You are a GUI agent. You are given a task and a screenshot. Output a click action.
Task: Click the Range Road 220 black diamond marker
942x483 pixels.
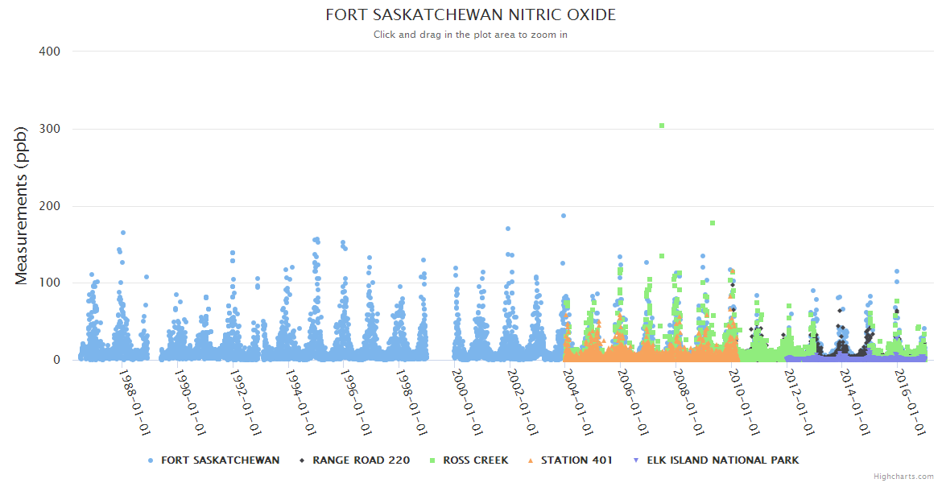302,460
